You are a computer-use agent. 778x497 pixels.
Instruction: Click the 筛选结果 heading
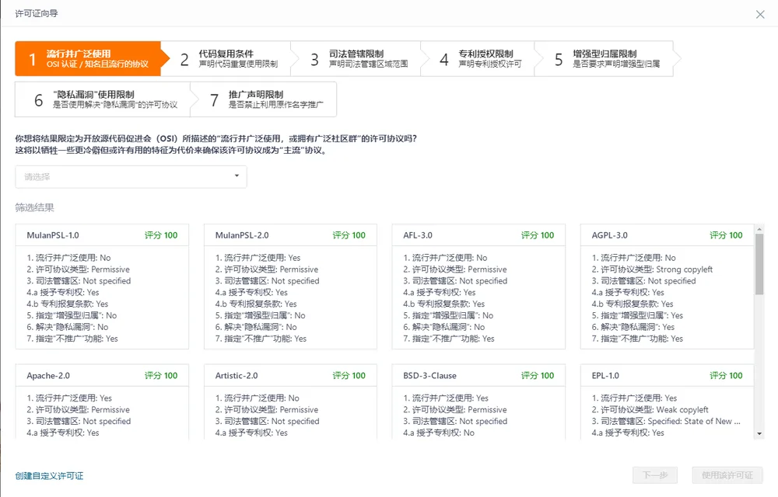34,207
